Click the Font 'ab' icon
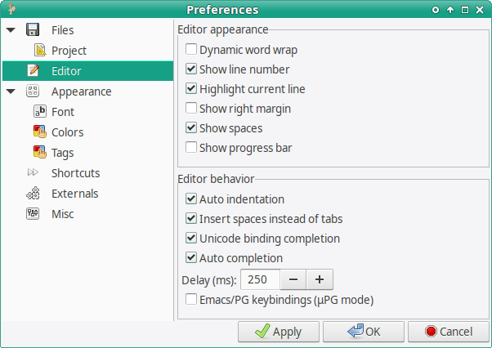492x348 pixels. click(40, 111)
